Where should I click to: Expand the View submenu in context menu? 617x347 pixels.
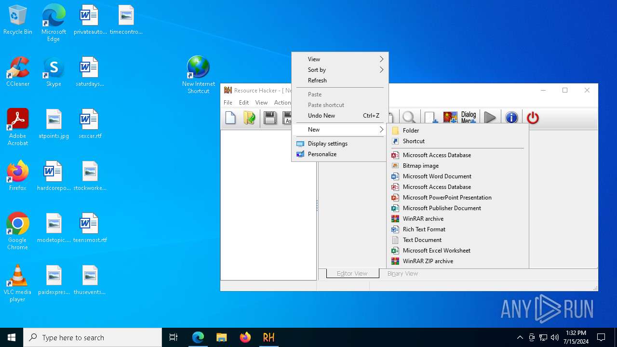point(340,59)
